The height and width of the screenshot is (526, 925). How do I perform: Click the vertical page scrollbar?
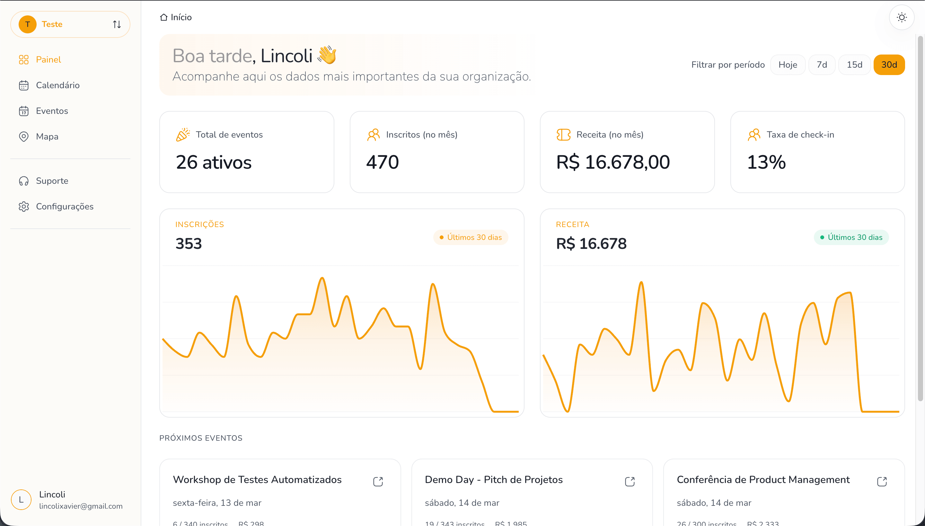(x=920, y=217)
